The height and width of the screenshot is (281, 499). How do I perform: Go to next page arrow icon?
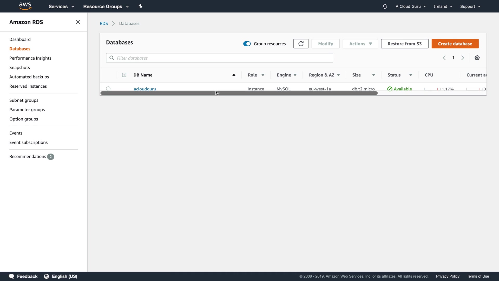(463, 58)
